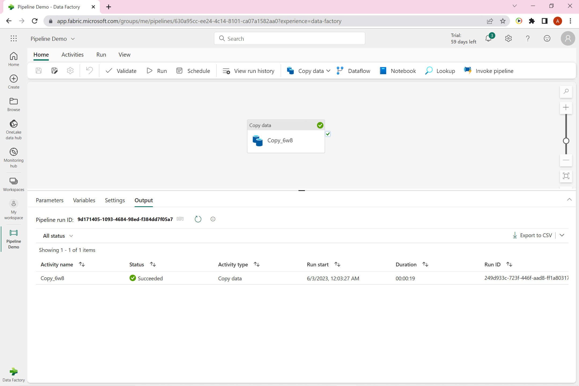The width and height of the screenshot is (579, 386).
Task: Sort by Duration column
Action: tap(425, 264)
